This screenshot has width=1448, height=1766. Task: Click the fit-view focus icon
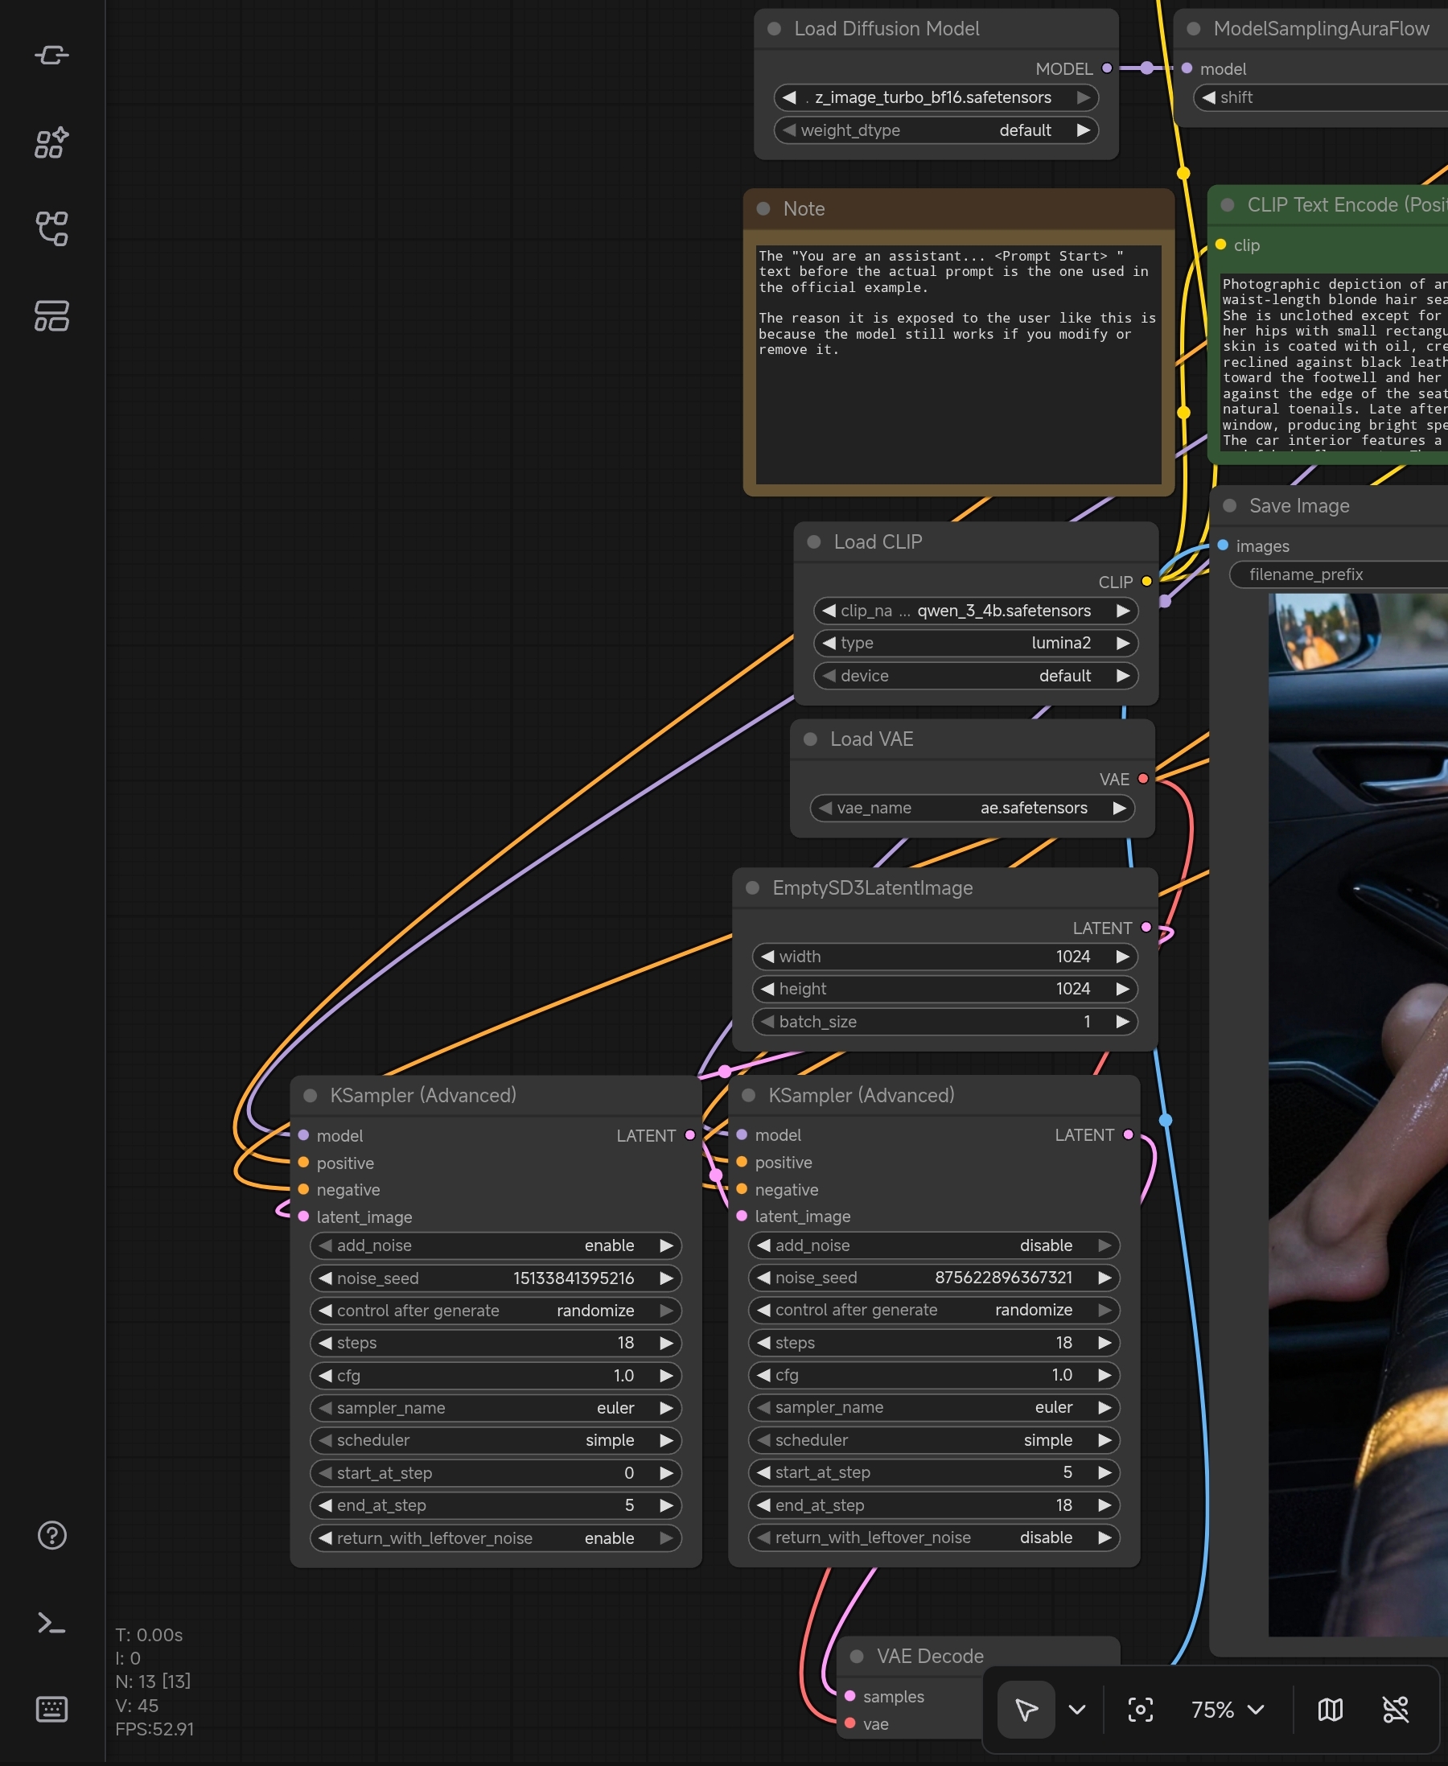pos(1140,1710)
